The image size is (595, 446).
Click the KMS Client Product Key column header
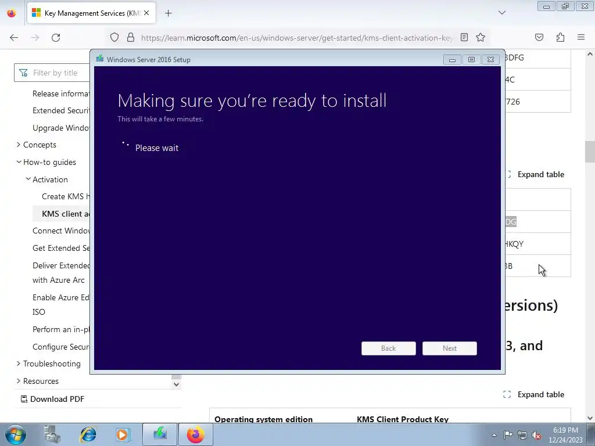[403, 419]
